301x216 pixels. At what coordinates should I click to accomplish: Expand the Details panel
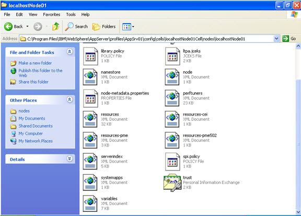tap(70, 158)
